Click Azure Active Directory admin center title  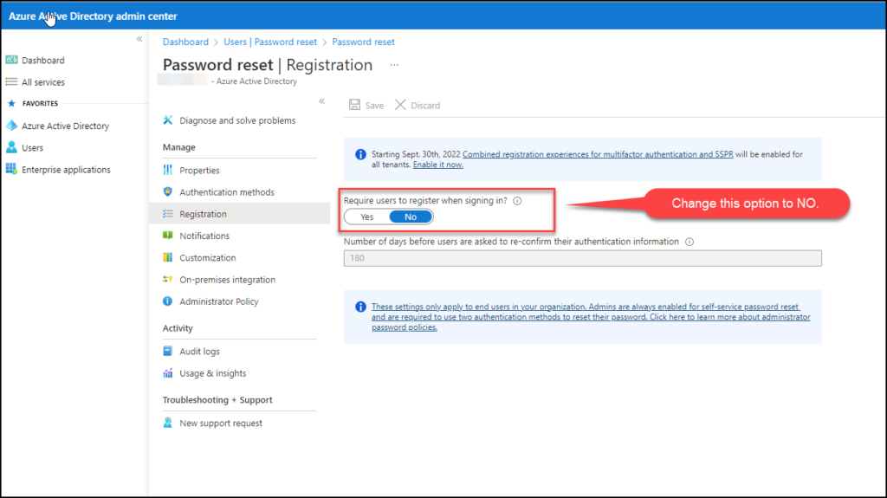coord(93,16)
